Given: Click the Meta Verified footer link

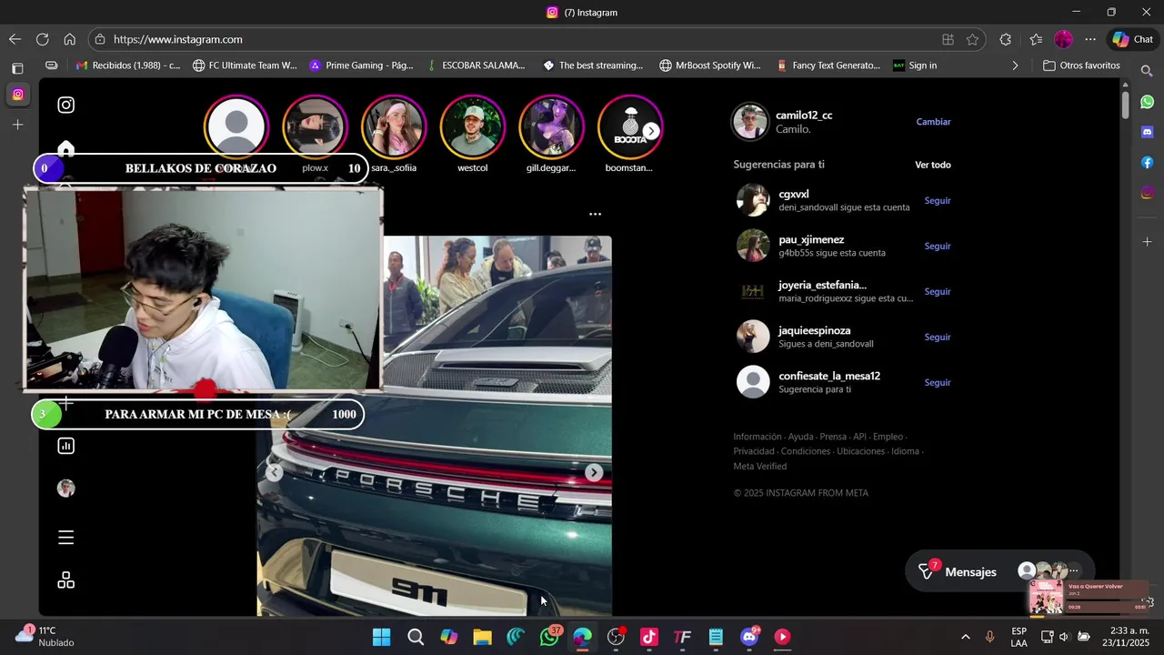Looking at the screenshot, I should (x=760, y=467).
